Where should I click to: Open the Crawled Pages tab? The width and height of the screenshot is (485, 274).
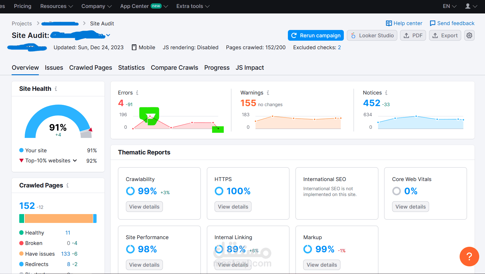pos(90,68)
